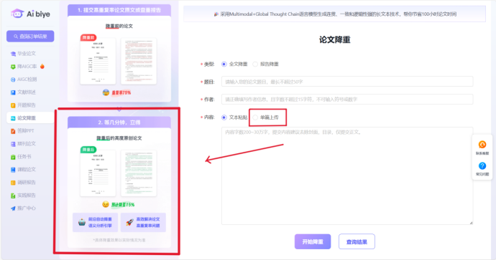Click the paper plane icon beside 推广中心

[13, 208]
